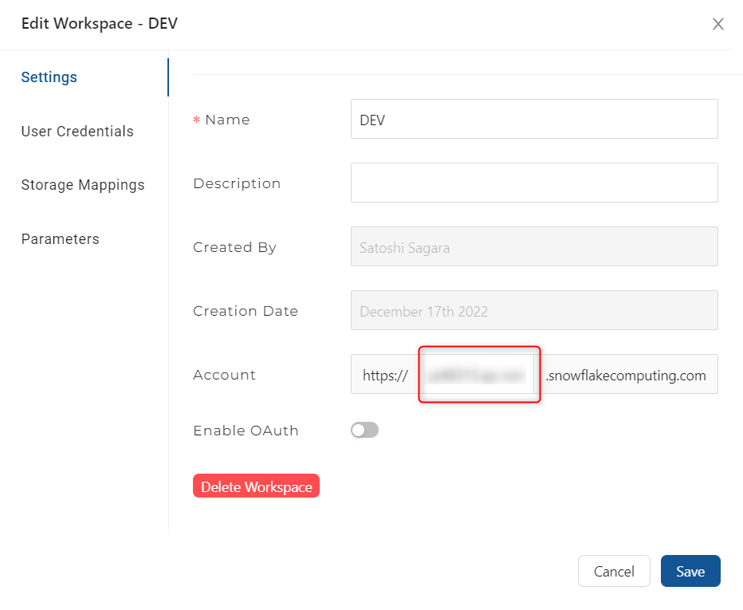Select the Parameters section
Screen dimensions: 743x610
coord(60,239)
